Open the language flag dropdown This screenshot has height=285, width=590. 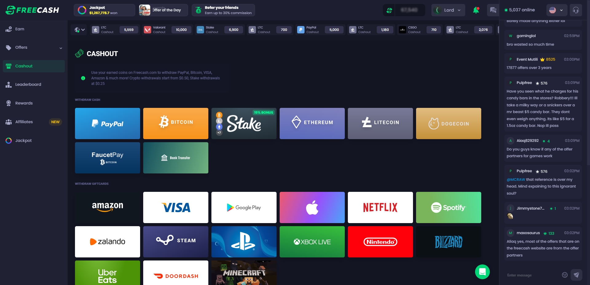click(557, 10)
